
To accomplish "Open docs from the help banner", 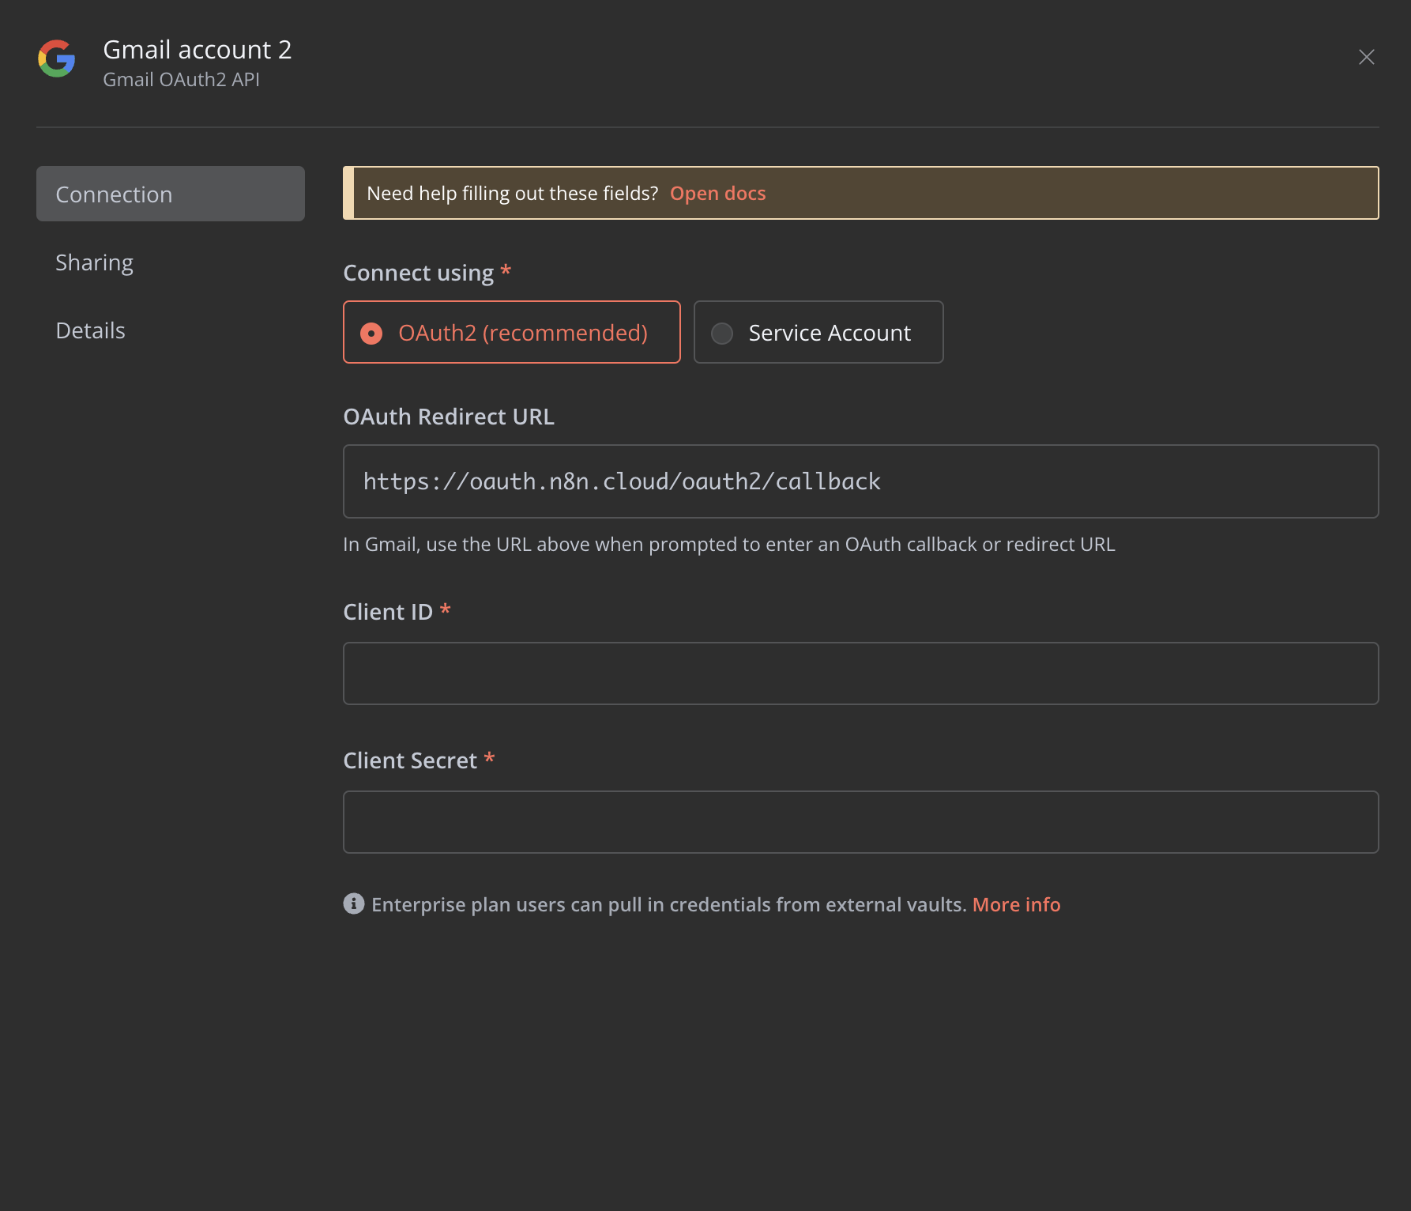I will [x=717, y=193].
